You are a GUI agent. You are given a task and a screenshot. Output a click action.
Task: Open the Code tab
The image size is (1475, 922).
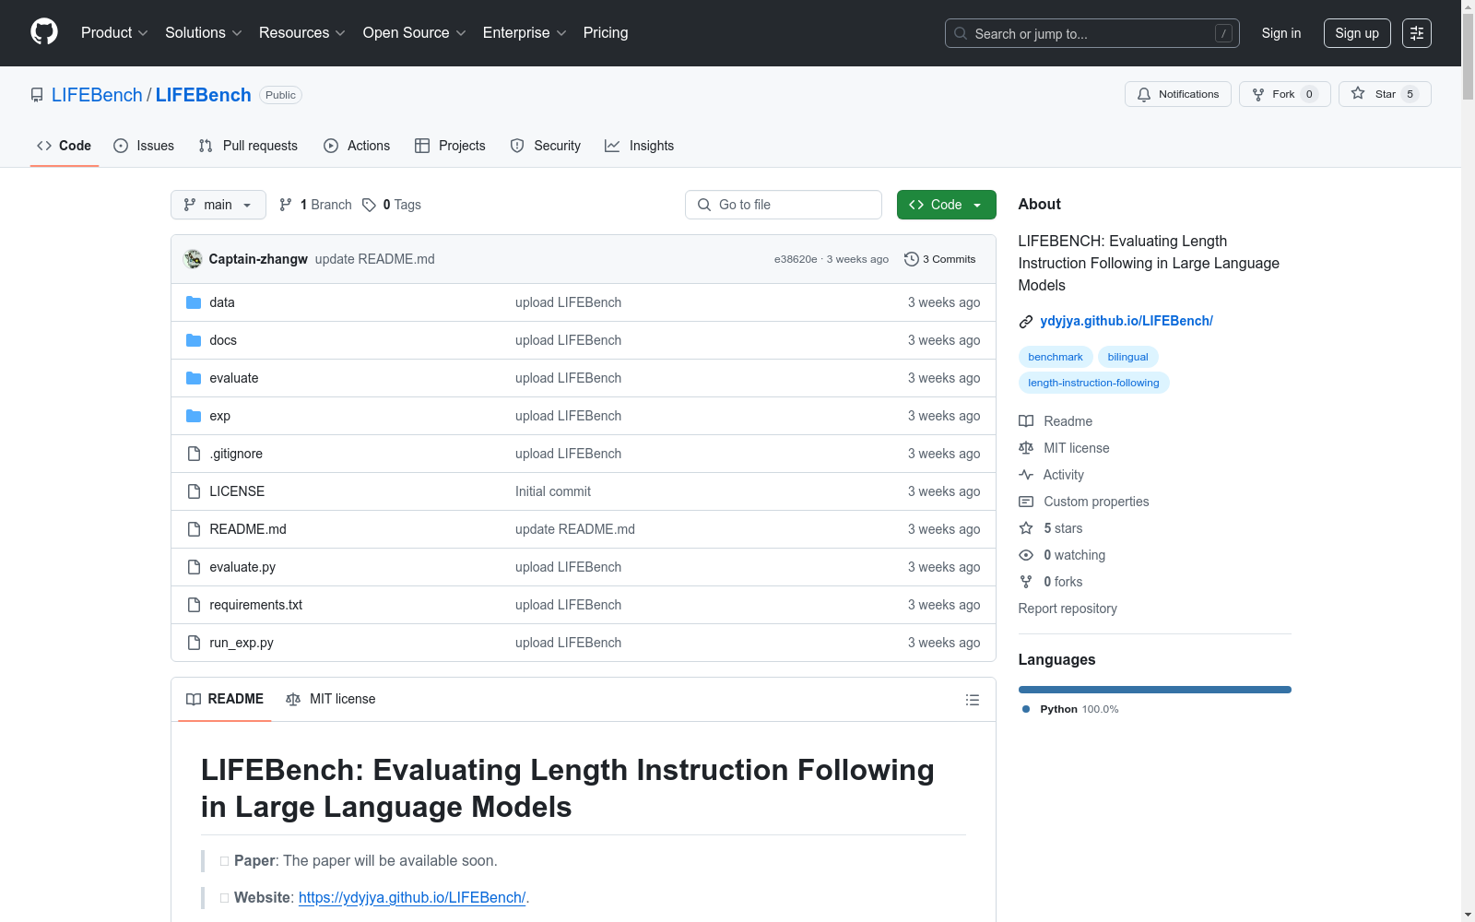tap(65, 146)
